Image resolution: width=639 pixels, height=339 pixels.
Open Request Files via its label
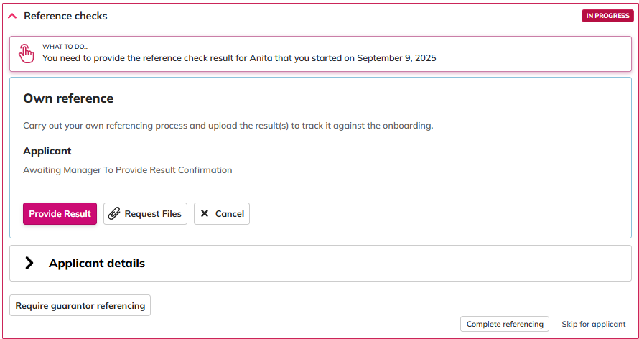click(x=153, y=214)
